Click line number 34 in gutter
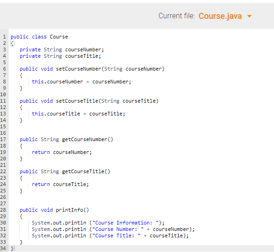 coord(3,248)
